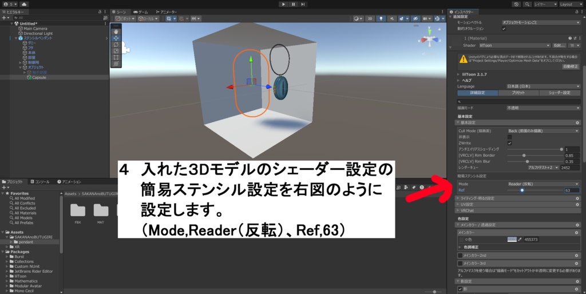This screenshot has width=586, height=294.
Task: Toggle scene lighting lightbulb icon
Action: coord(381,19)
